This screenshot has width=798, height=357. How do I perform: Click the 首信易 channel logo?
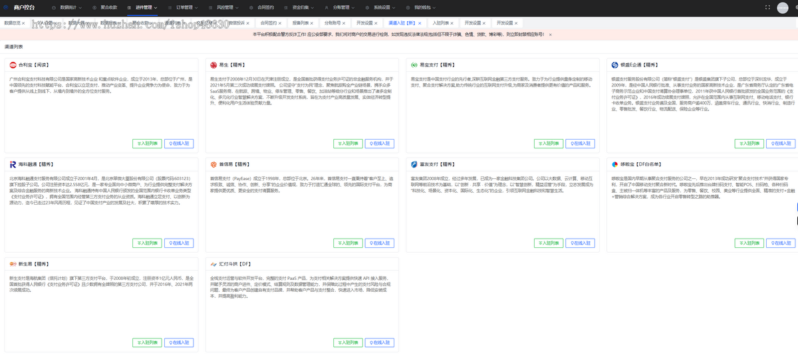click(x=214, y=164)
